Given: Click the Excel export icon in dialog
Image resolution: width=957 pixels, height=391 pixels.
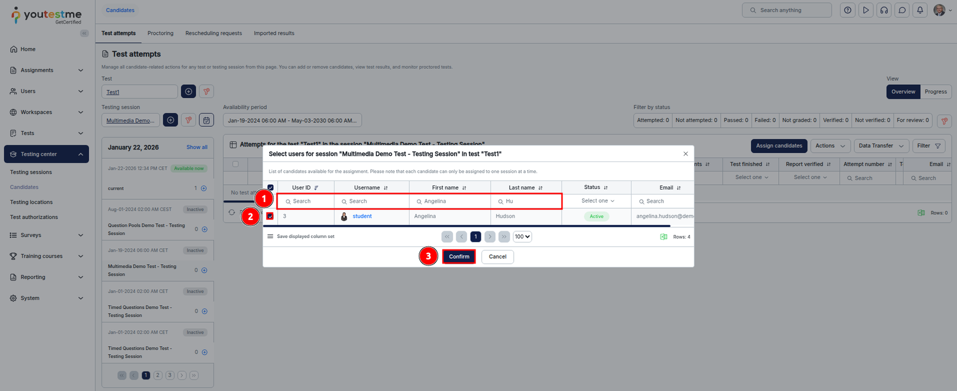Looking at the screenshot, I should click(x=663, y=237).
